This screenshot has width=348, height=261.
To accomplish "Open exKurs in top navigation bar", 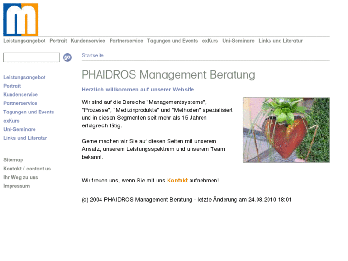I will [x=210, y=41].
